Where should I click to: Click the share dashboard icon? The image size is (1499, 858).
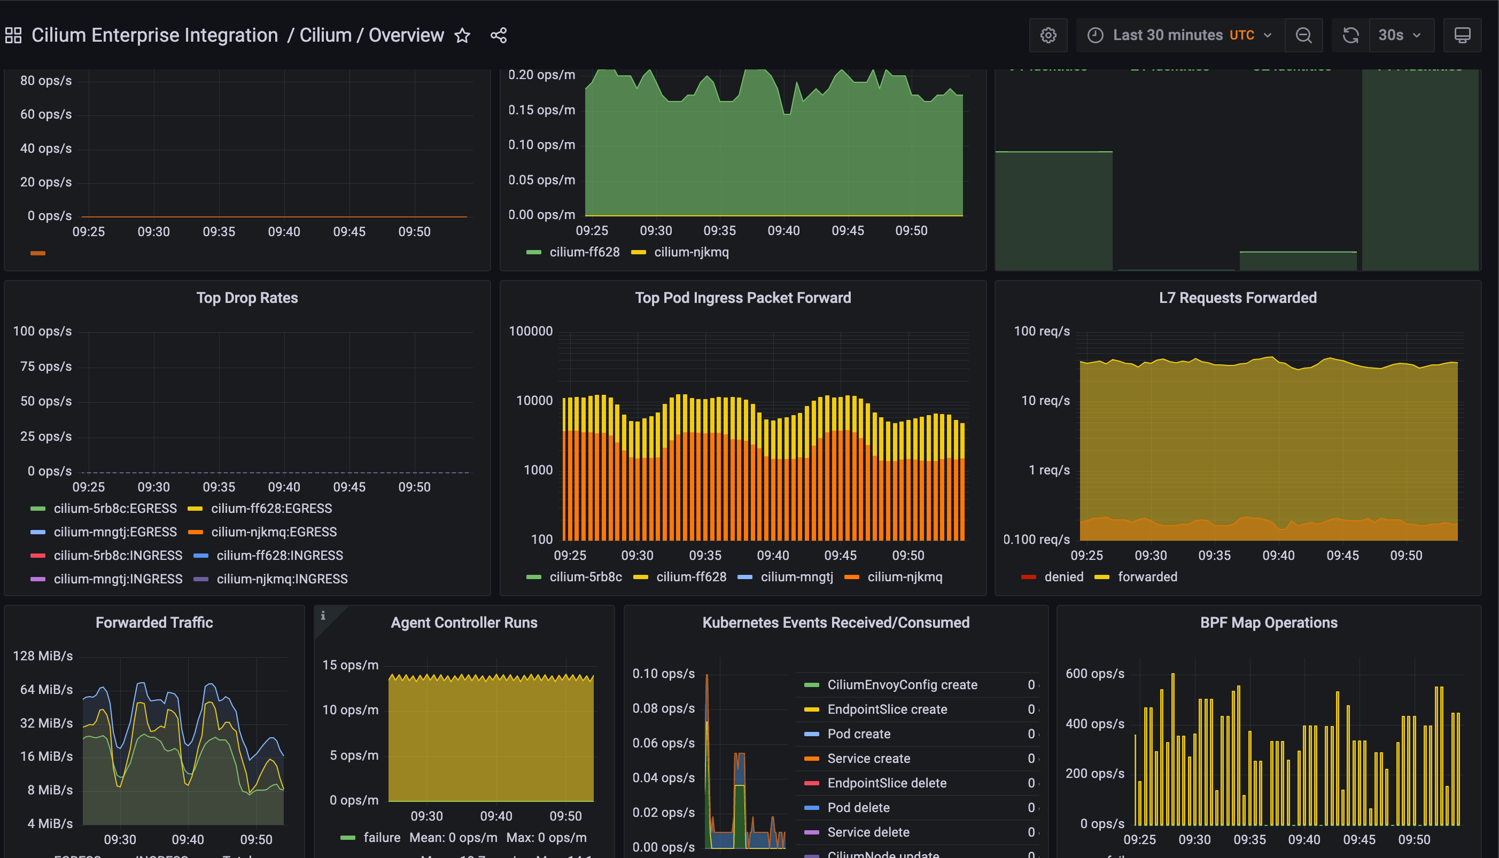coord(499,35)
